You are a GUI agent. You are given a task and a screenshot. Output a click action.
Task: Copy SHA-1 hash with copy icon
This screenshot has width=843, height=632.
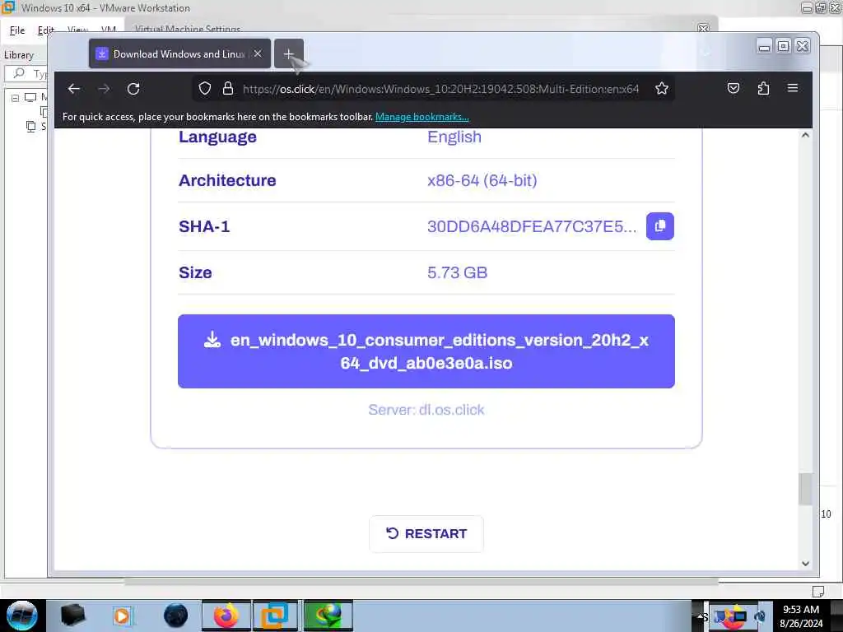click(660, 226)
